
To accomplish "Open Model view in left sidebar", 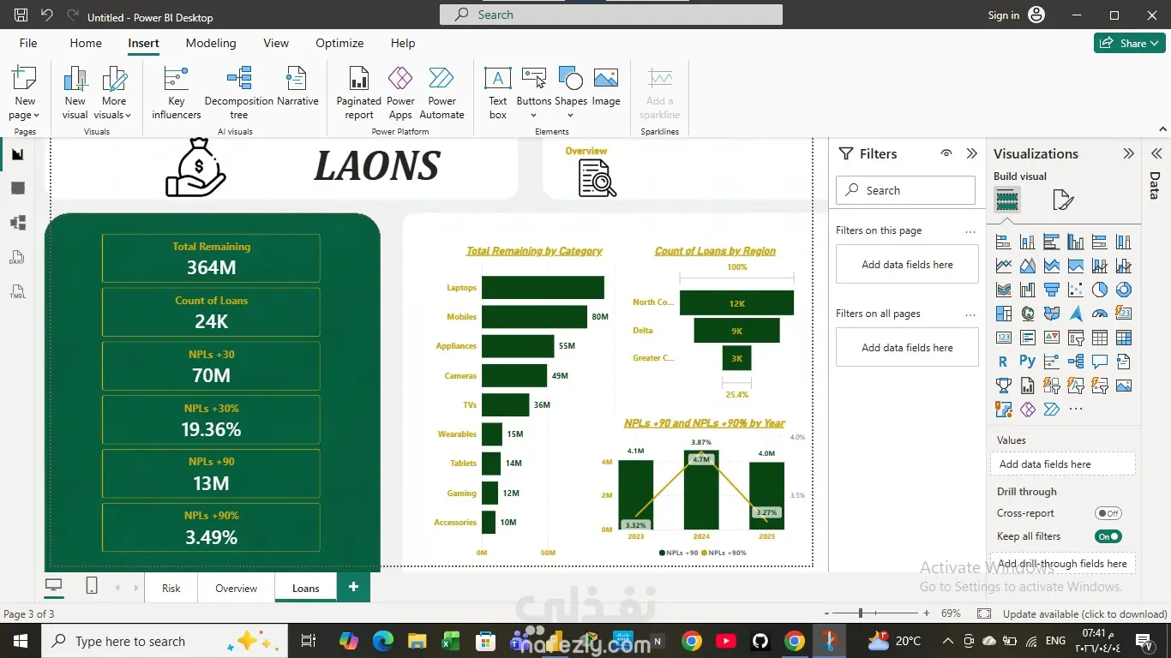I will point(18,223).
